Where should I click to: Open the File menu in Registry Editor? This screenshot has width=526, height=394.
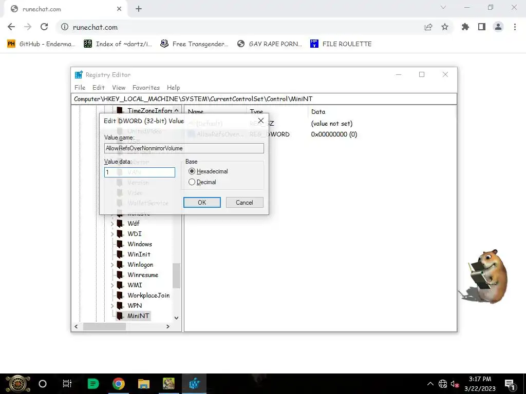(x=80, y=87)
